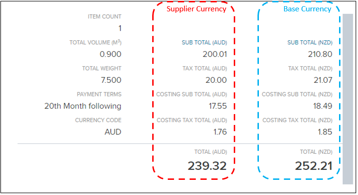Viewport: 358px width, 195px height.
Task: Click the Costing Sub Total NZD value 18.49
Action: pyautogui.click(x=322, y=106)
